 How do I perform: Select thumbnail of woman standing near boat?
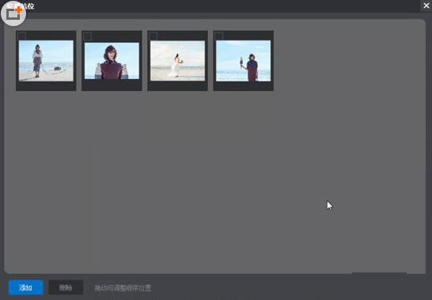46,61
